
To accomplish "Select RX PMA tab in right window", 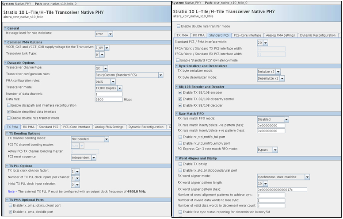I will pyautogui.click(x=198, y=35).
